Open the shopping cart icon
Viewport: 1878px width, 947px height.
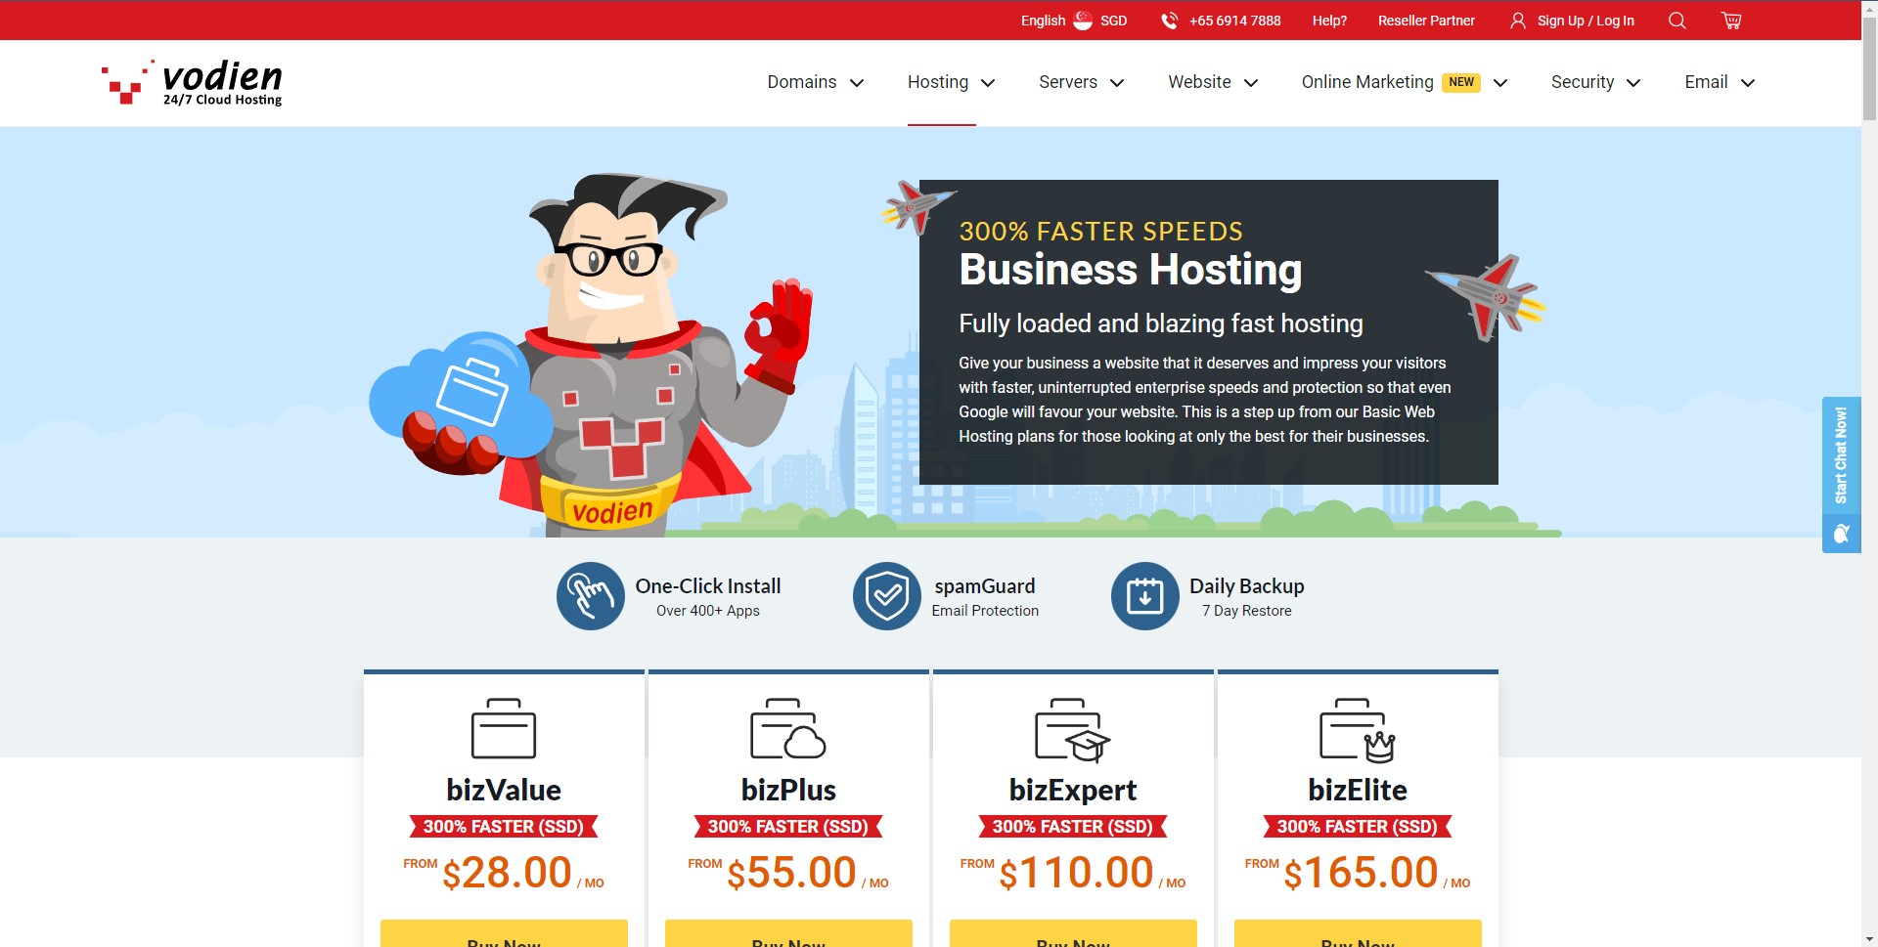(1731, 21)
